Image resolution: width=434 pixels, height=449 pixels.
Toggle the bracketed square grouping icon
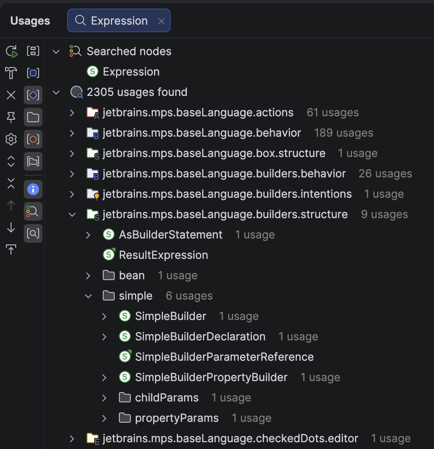33,73
